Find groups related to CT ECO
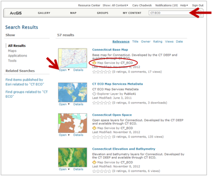This screenshot has width=213, height=176. [26, 94]
